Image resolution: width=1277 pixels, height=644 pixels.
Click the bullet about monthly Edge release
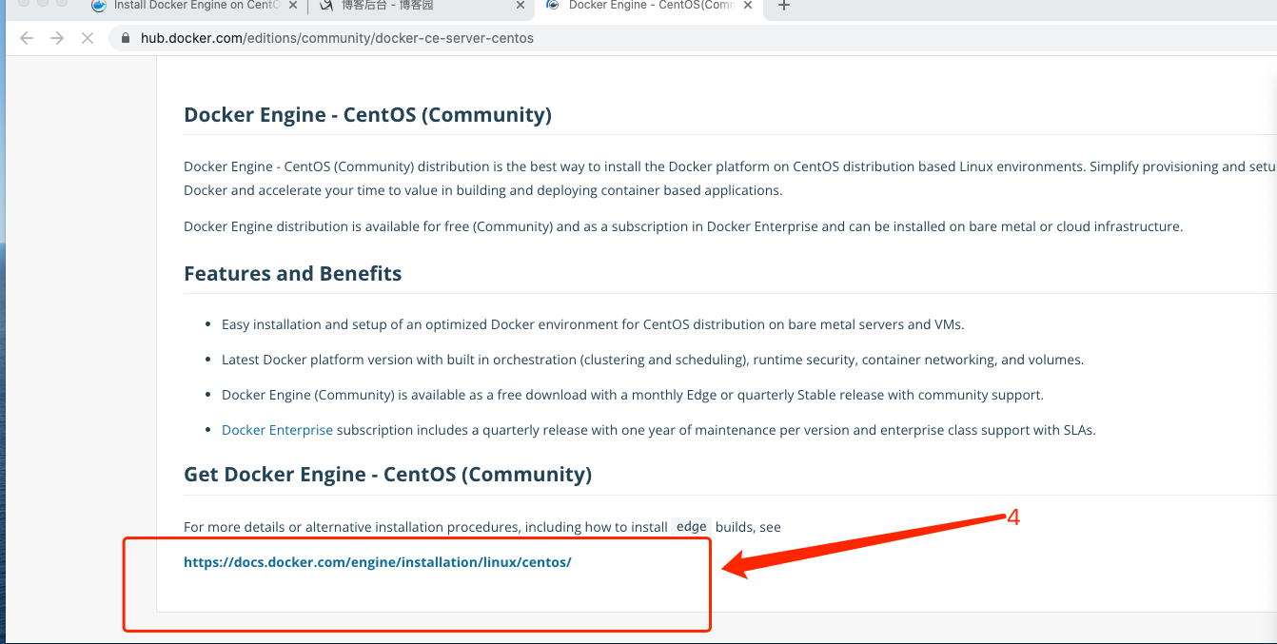coord(633,395)
